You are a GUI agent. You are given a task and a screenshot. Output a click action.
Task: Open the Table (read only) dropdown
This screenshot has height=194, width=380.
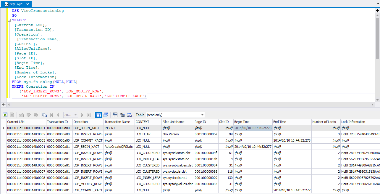(175, 115)
